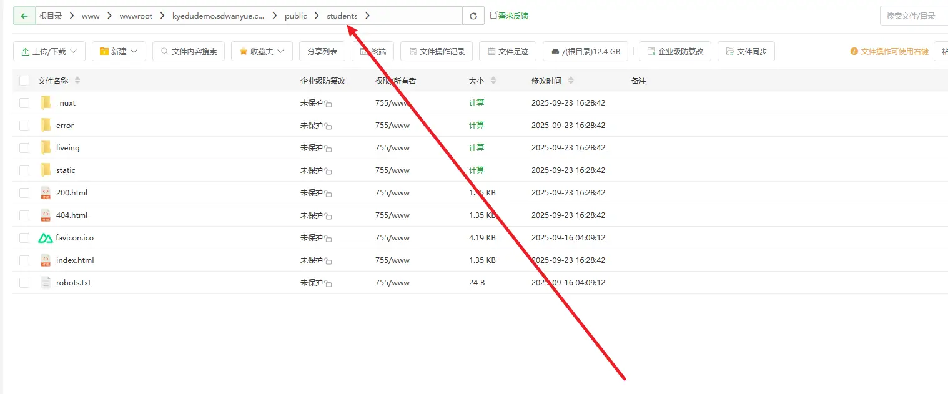This screenshot has width=948, height=394.
Task: Open the 需求反馈 feedback link
Action: pyautogui.click(x=510, y=16)
